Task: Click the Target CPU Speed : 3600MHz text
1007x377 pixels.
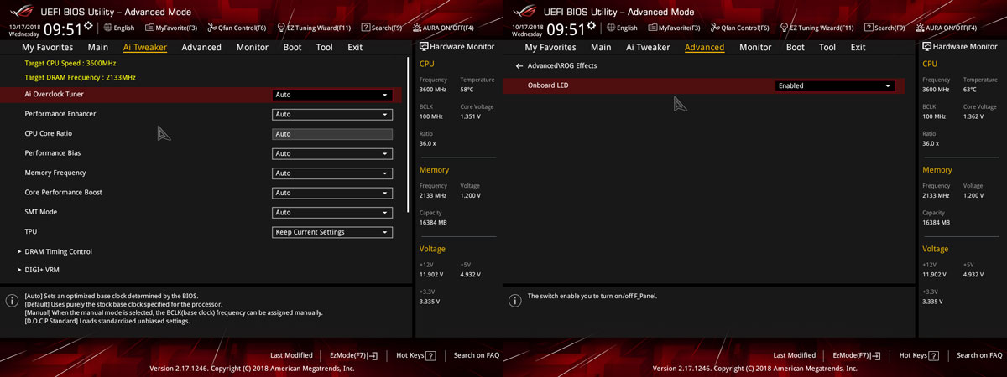Action: (70, 63)
